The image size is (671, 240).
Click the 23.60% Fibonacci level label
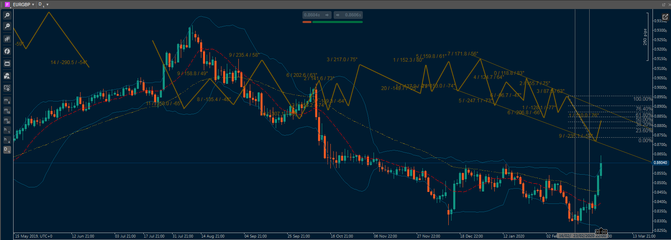point(644,131)
